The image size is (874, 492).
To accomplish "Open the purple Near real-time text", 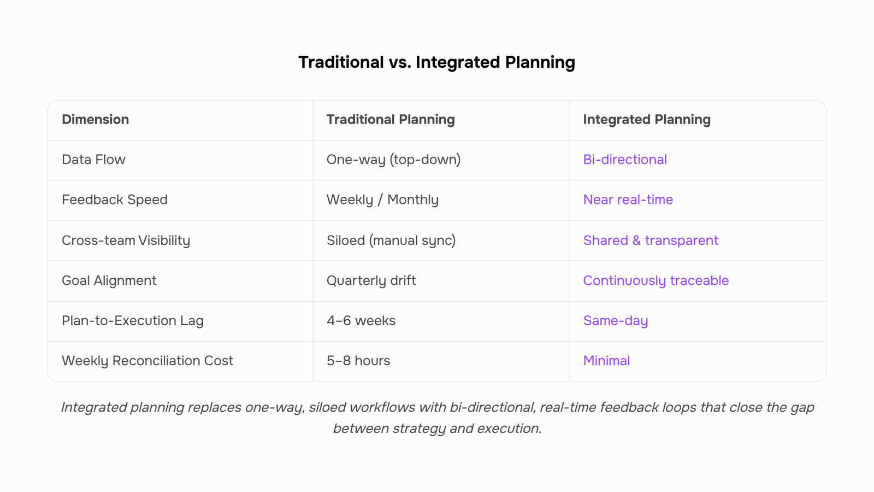I will click(628, 200).
